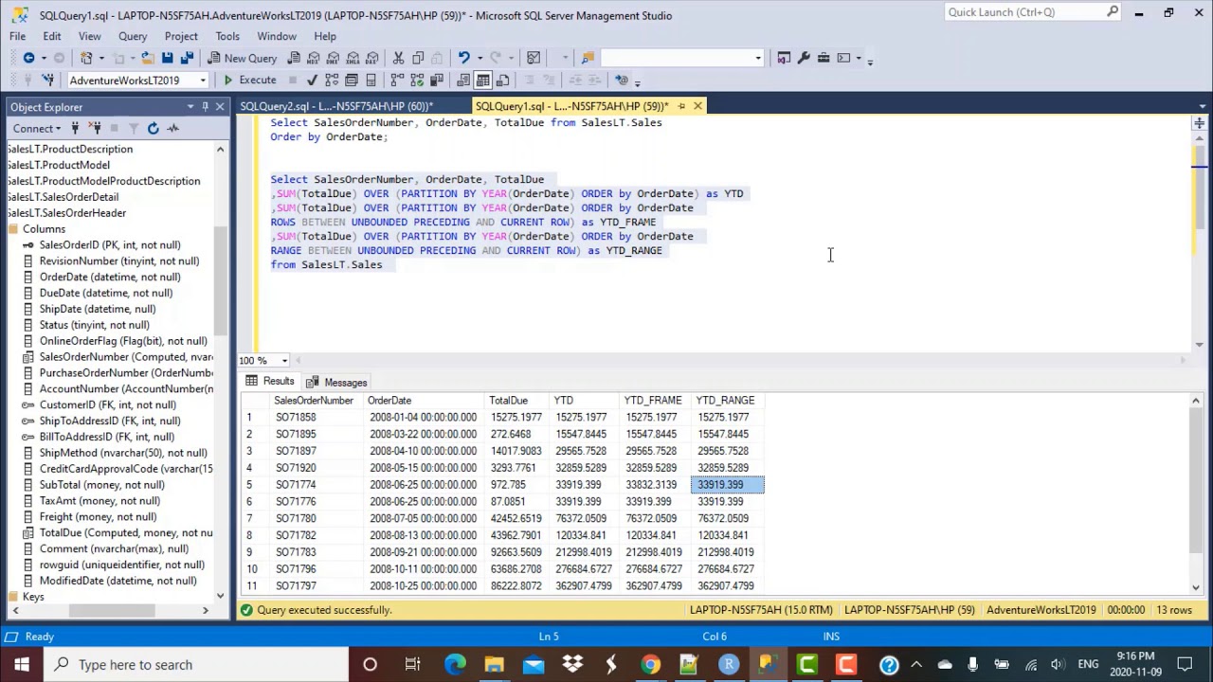Viewport: 1213px width, 682px height.
Task: Click the DAX query icon
Action: tap(373, 58)
